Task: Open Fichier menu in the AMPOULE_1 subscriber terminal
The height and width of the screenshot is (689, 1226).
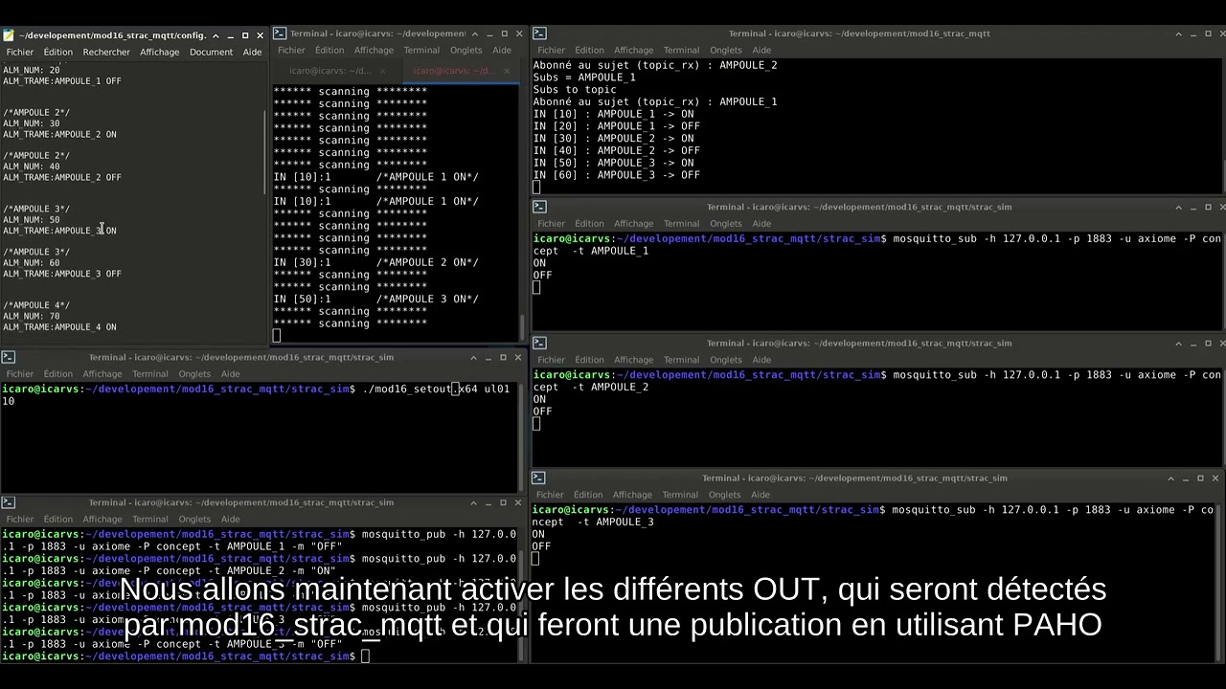Action: point(551,224)
